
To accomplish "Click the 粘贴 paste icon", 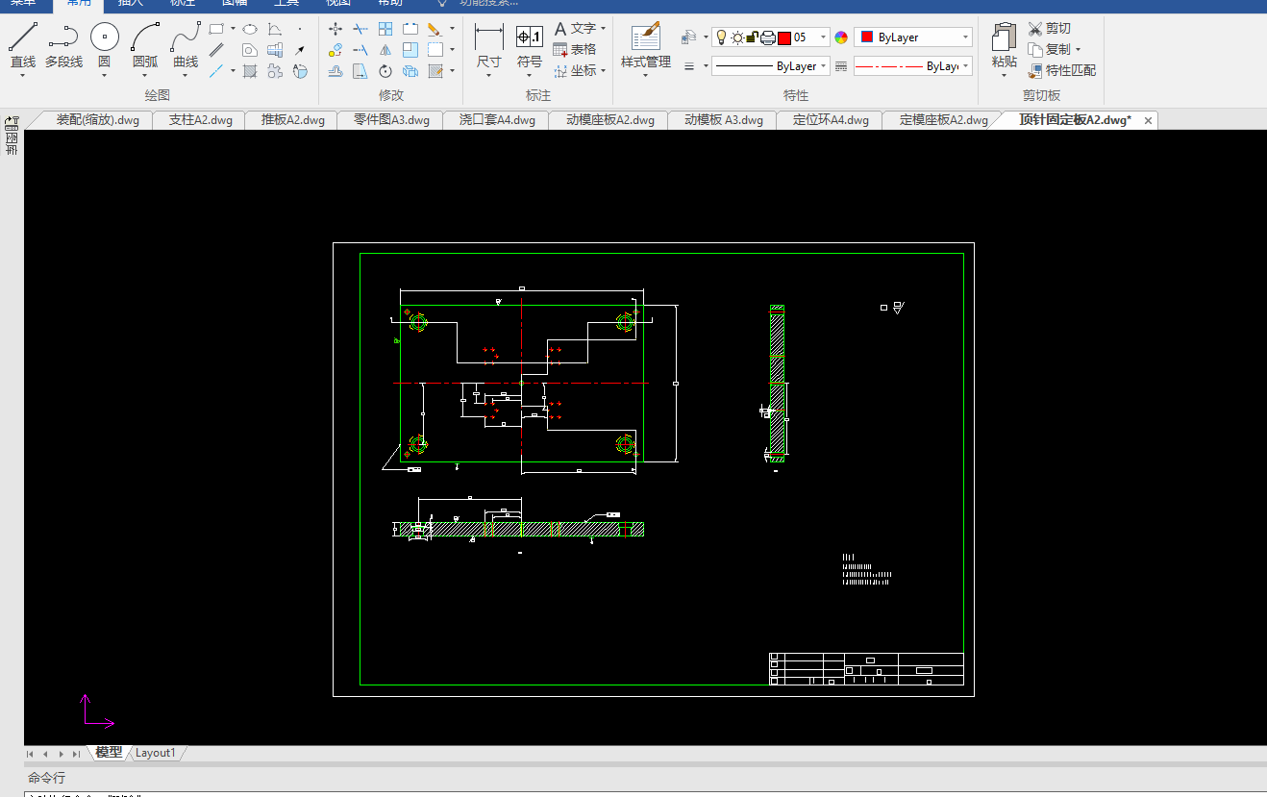I will click(x=1004, y=38).
